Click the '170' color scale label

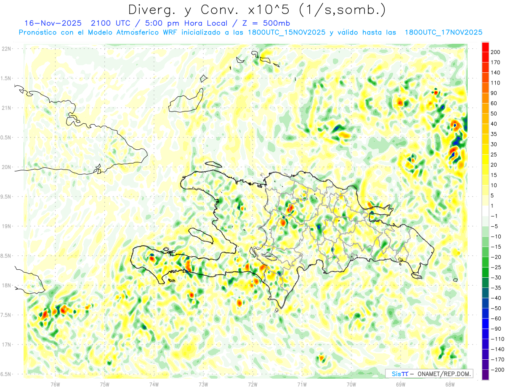point(495,62)
